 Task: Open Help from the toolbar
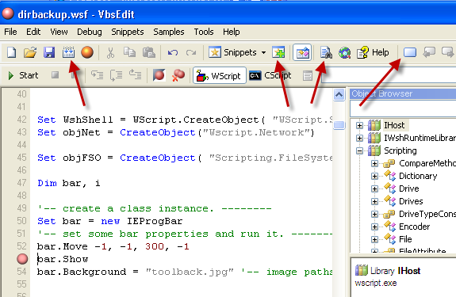373,52
